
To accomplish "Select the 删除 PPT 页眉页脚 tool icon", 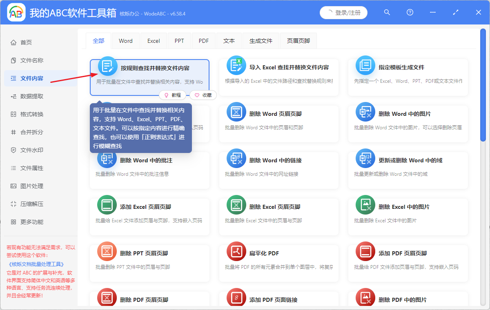I will coord(107,252).
